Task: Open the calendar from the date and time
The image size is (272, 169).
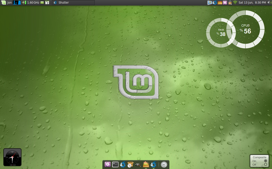Action: [x=252, y=3]
